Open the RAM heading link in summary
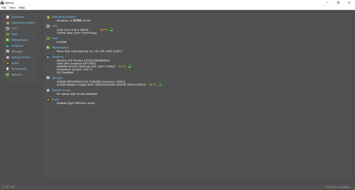Image resolution: width=355 pixels, height=190 pixels. coord(55,38)
